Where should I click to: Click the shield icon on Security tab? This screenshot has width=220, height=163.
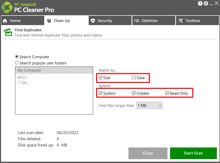click(93, 21)
